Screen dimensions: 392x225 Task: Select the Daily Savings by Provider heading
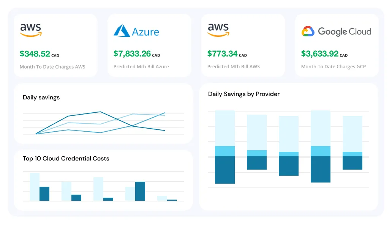[244, 94]
